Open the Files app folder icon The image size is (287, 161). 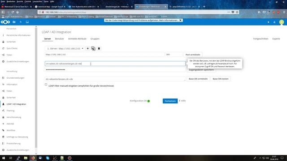pyautogui.click(x=14, y=22)
